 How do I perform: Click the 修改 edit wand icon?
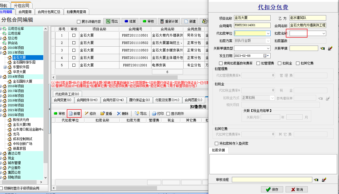pyautogui.click(x=86, y=114)
